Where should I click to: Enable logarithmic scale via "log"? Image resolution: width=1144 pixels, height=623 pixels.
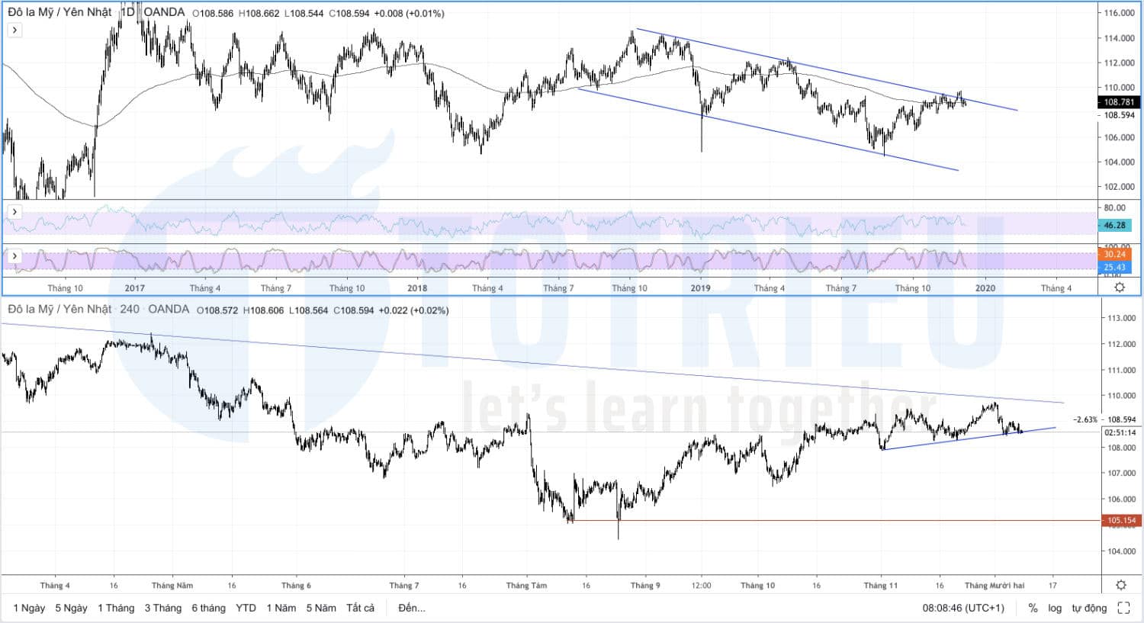tap(1055, 608)
